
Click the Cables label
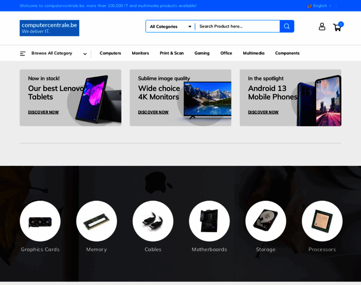(x=153, y=249)
